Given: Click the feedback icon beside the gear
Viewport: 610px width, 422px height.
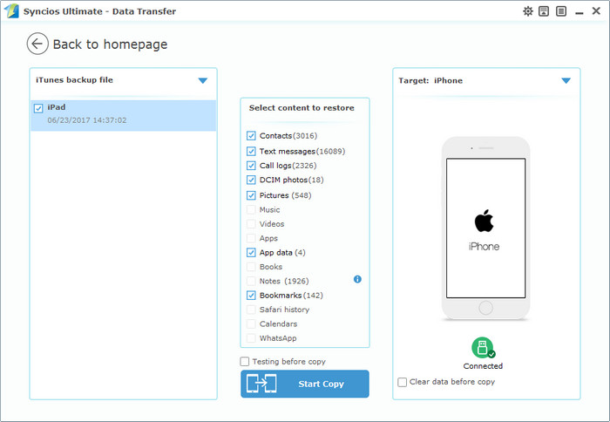Looking at the screenshot, I should point(544,11).
